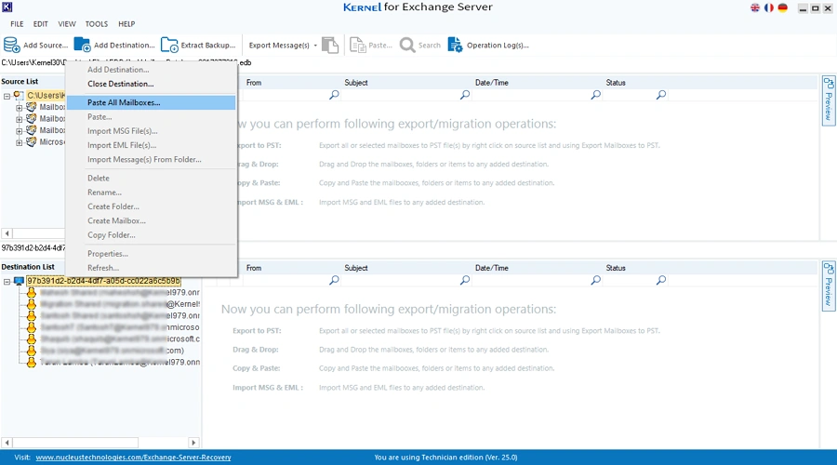Open the TOOLS menu

[x=97, y=24]
